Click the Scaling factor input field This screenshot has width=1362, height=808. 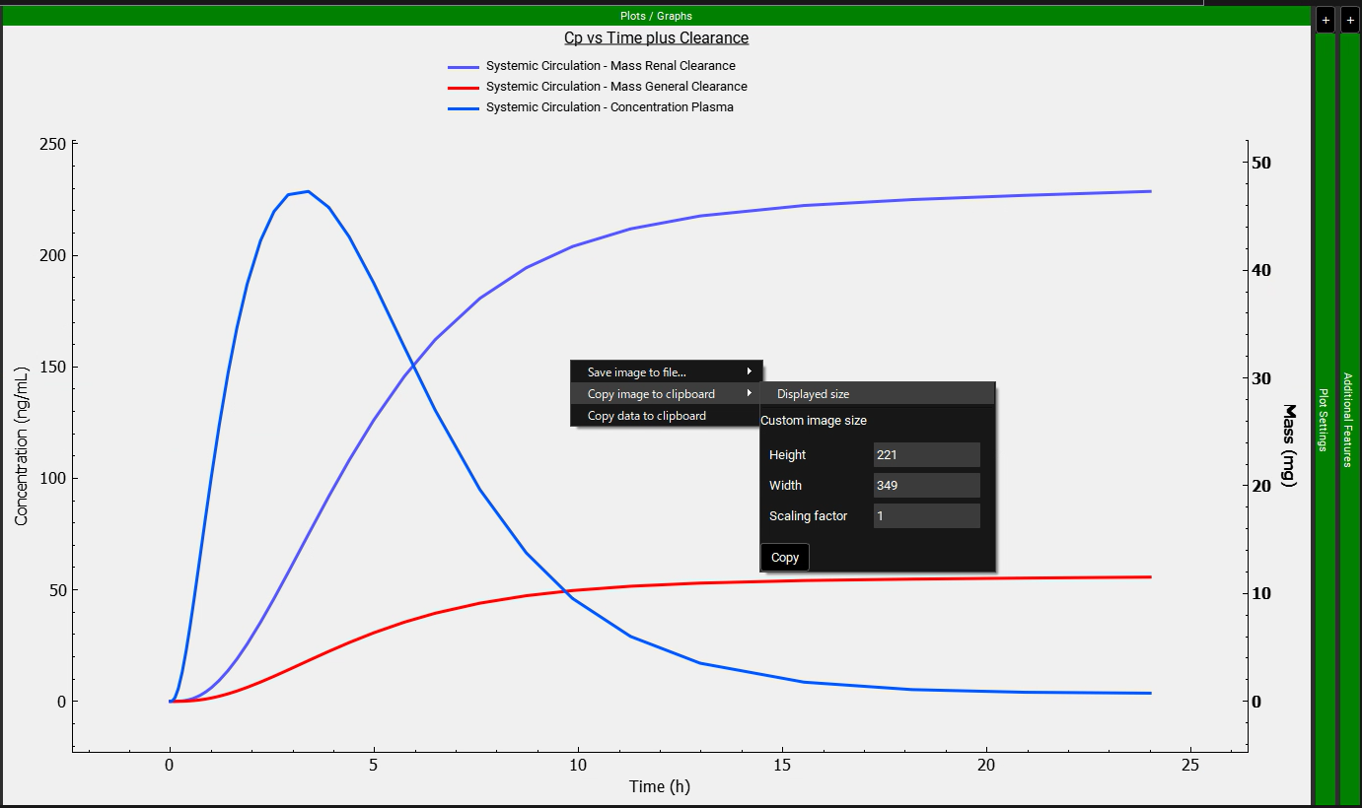click(x=926, y=516)
